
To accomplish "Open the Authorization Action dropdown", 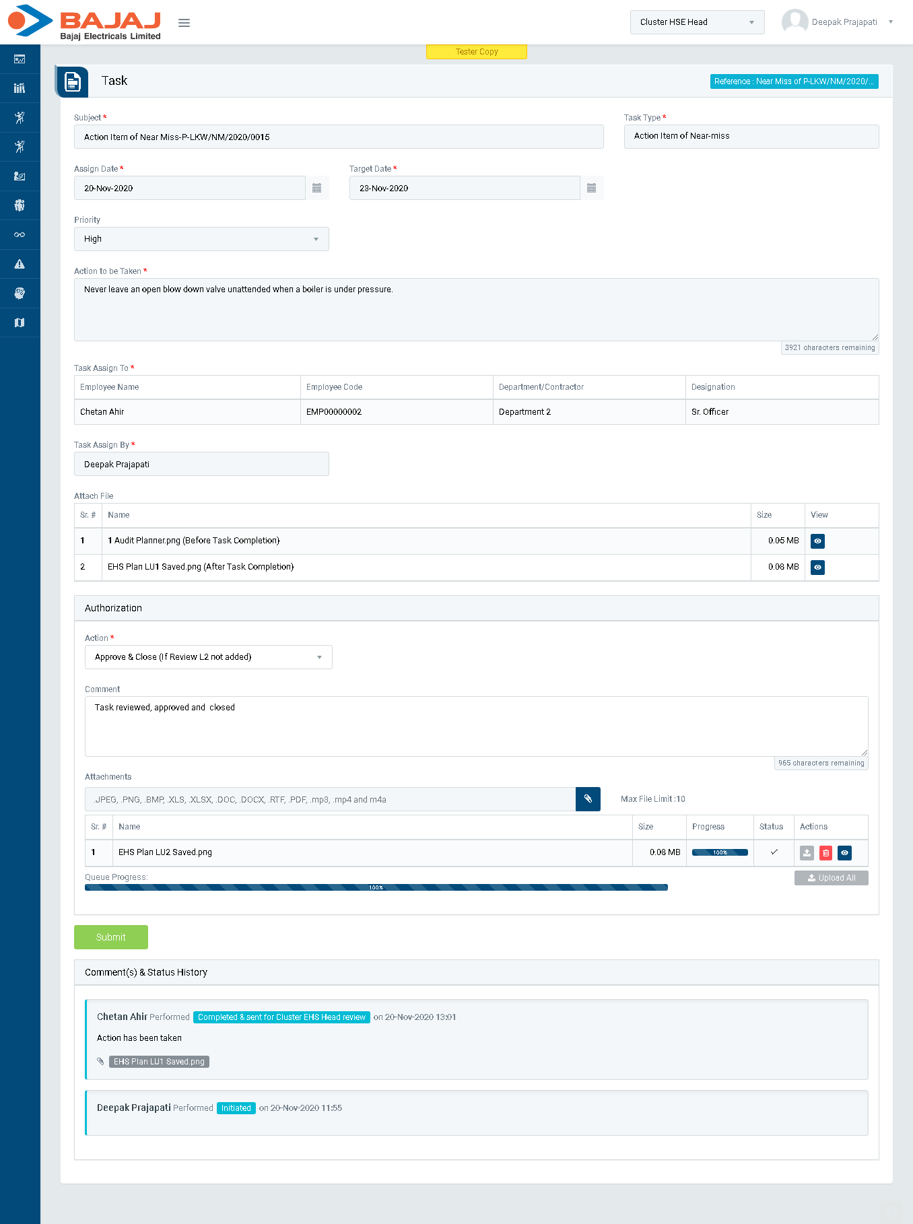I will [x=208, y=657].
